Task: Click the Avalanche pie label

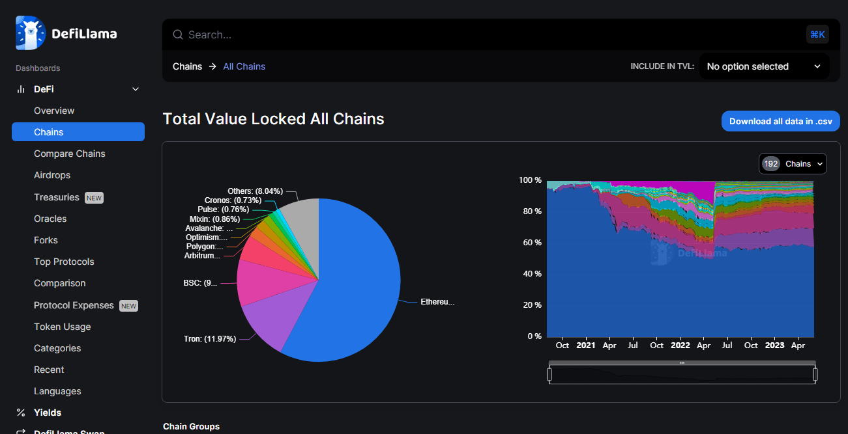Action: click(x=209, y=228)
